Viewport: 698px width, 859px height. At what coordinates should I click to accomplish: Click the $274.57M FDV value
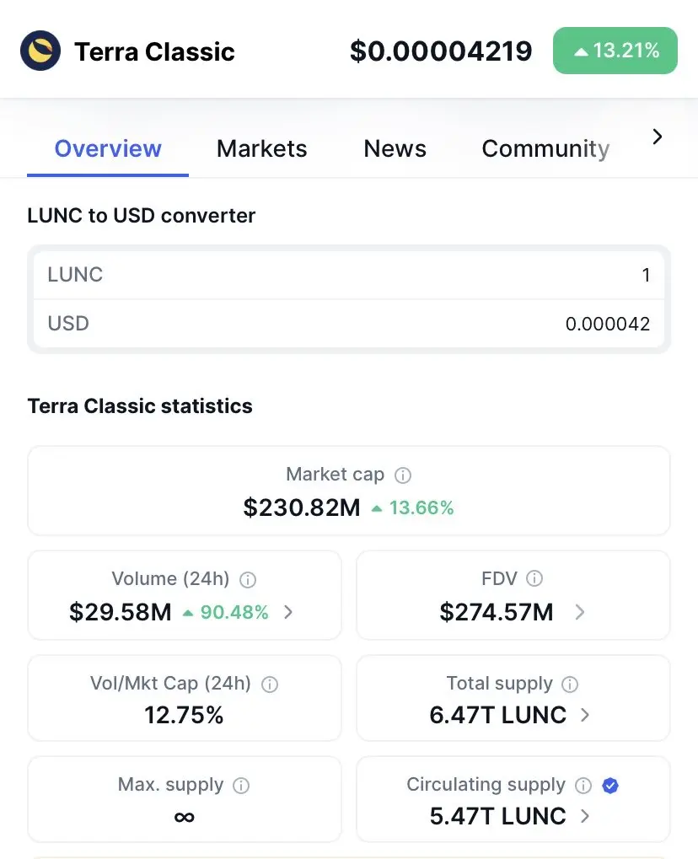(x=497, y=612)
